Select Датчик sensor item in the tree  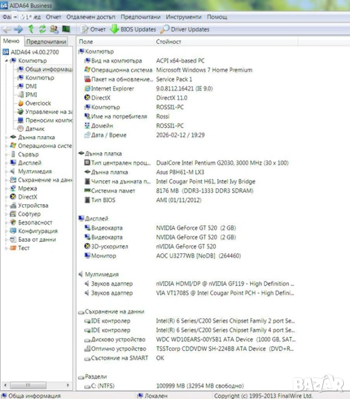click(34, 129)
